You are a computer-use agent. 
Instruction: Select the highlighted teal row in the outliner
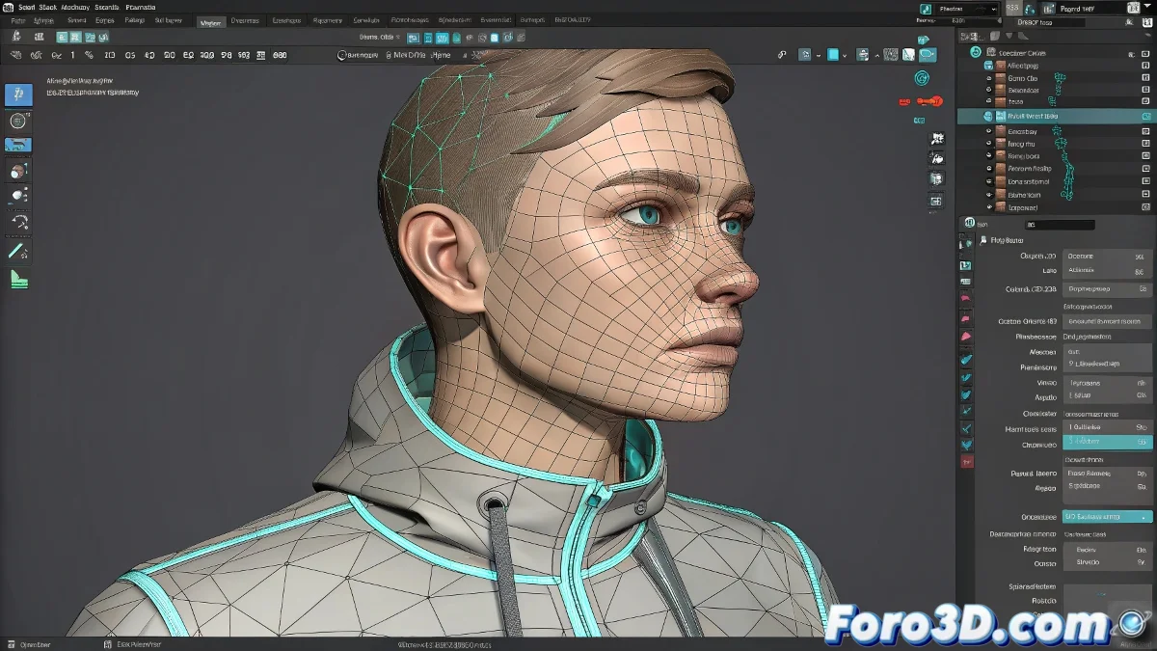(1057, 116)
